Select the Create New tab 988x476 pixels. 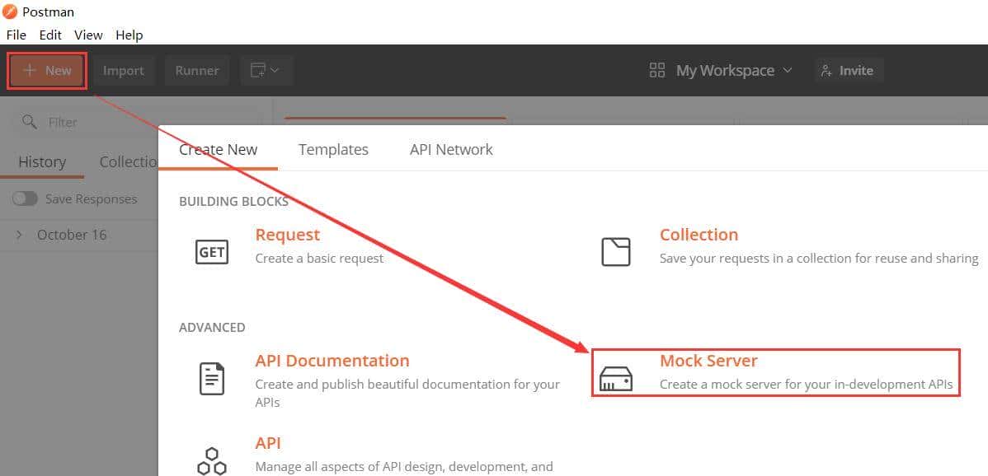218,150
